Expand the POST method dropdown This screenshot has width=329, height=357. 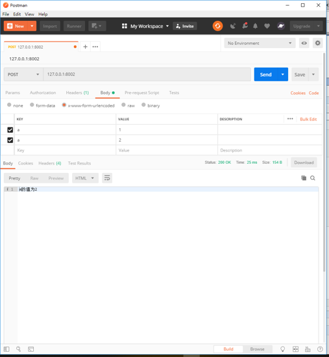pyautogui.click(x=23, y=74)
